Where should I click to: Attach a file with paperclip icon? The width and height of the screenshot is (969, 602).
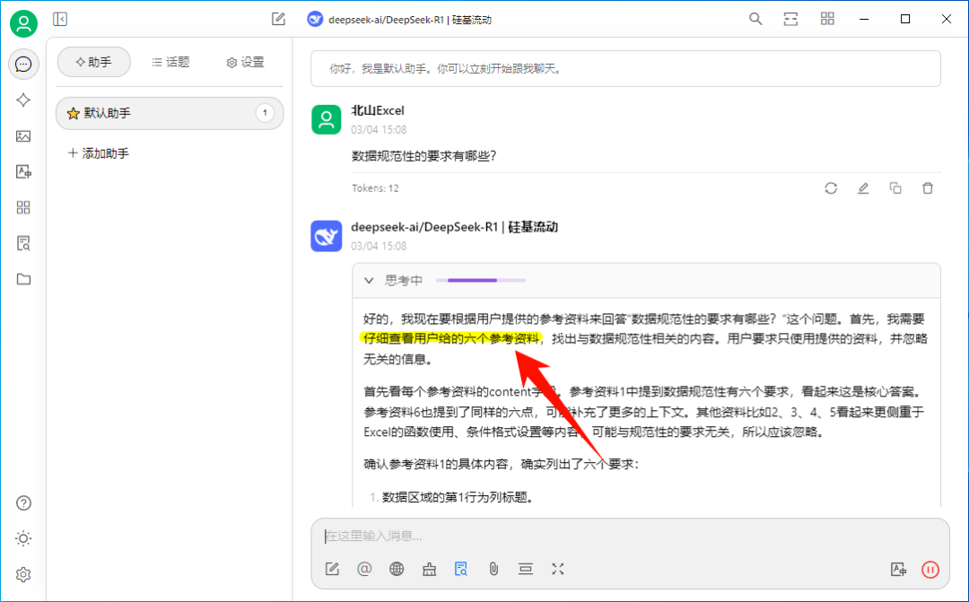(x=493, y=569)
